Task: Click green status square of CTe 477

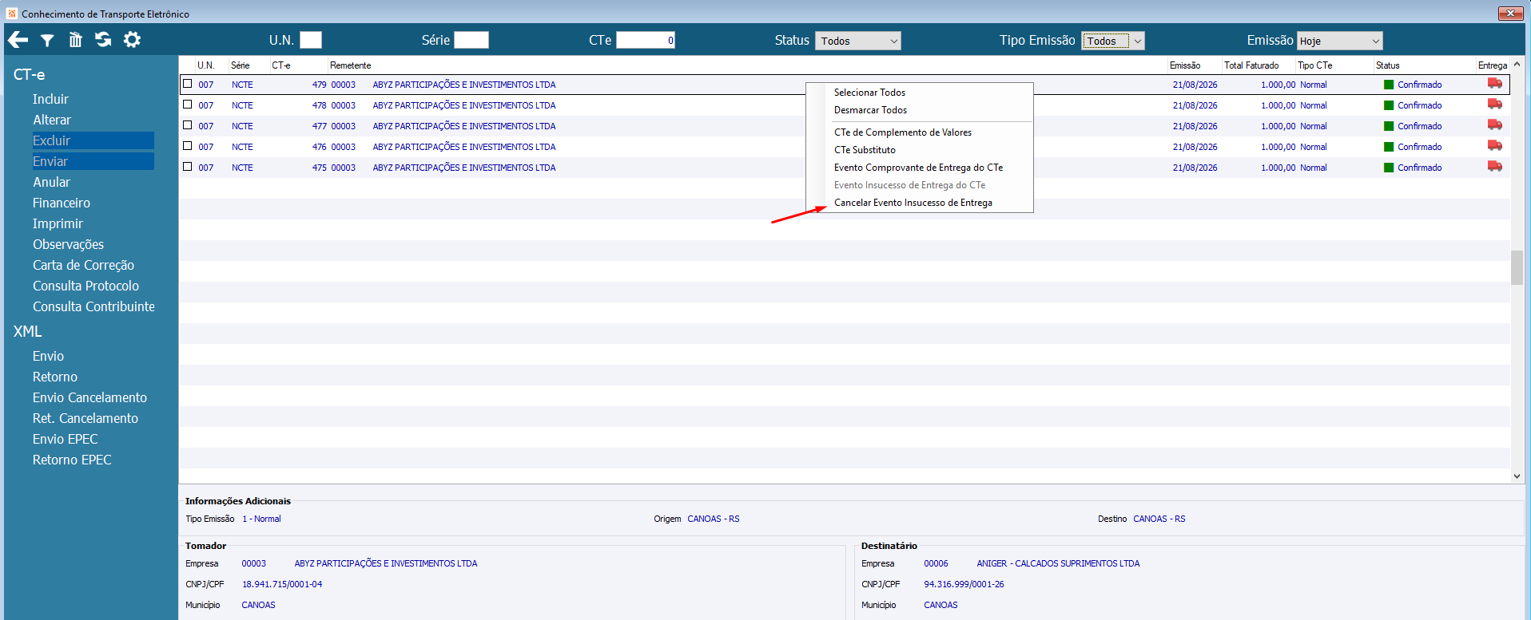Action: 1389,126
